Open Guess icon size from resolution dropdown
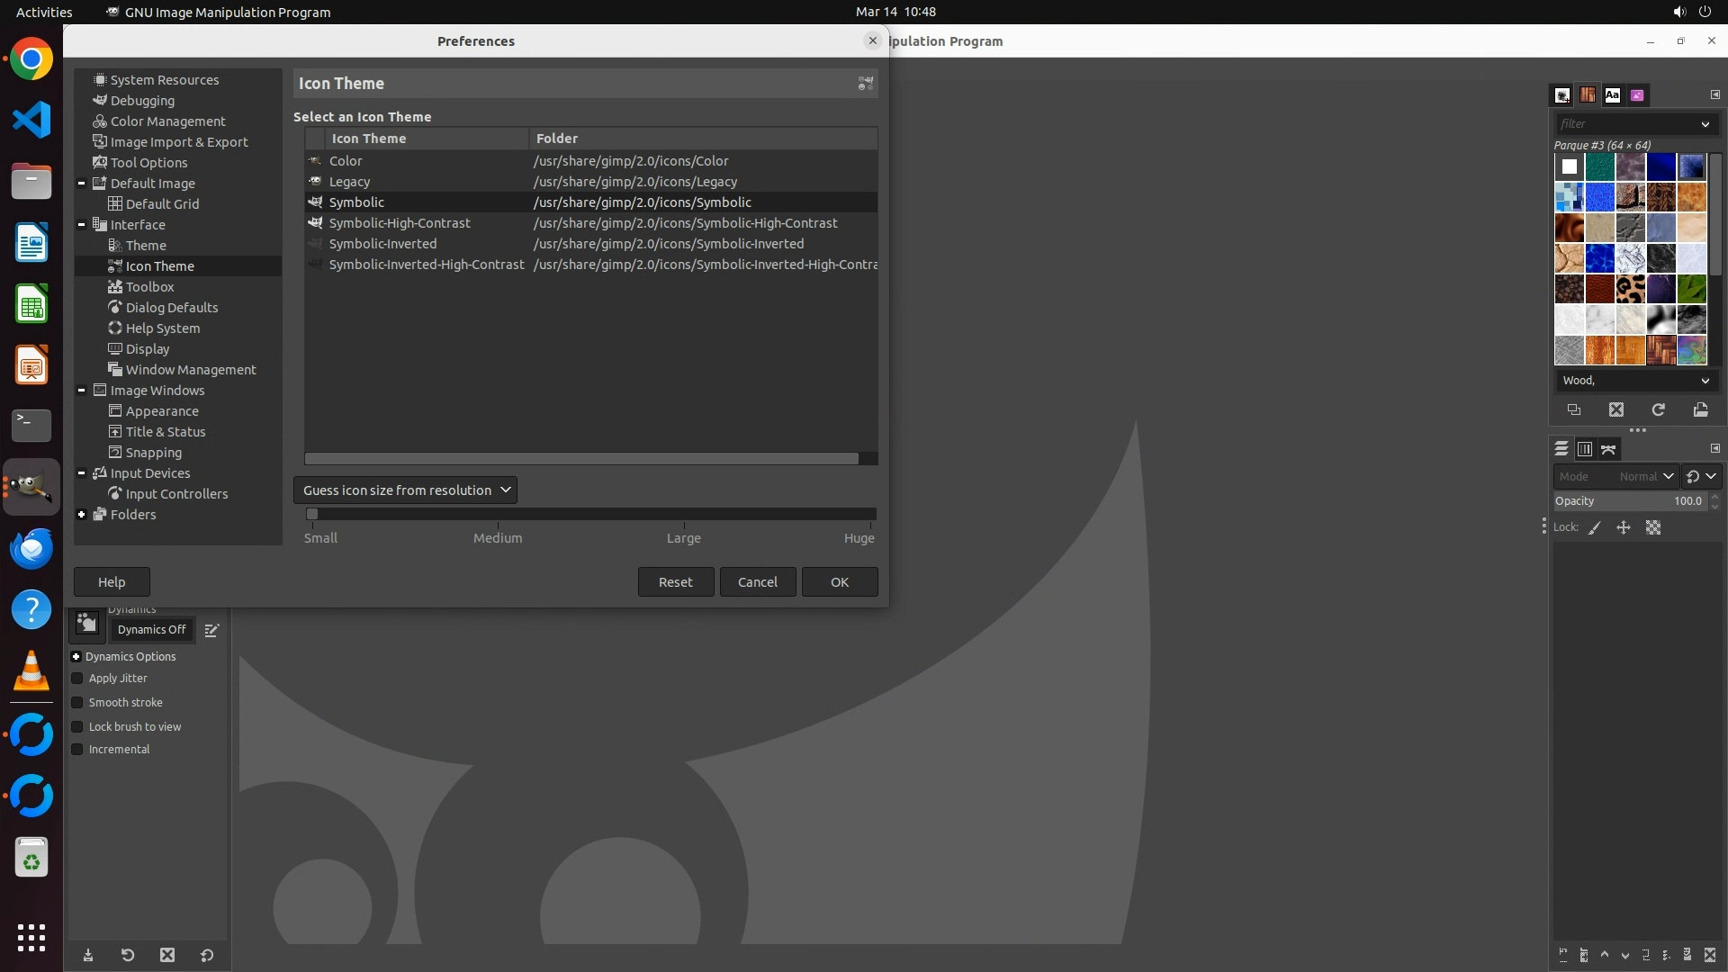 pyautogui.click(x=405, y=490)
